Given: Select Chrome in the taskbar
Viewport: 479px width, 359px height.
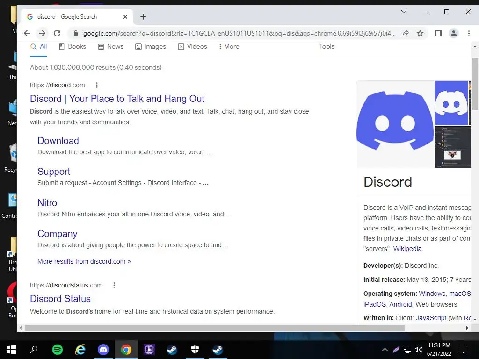Looking at the screenshot, I should [126, 350].
